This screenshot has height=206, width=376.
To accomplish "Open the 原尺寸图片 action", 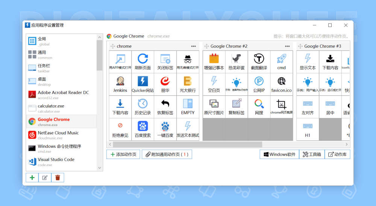I will tap(214, 107).
